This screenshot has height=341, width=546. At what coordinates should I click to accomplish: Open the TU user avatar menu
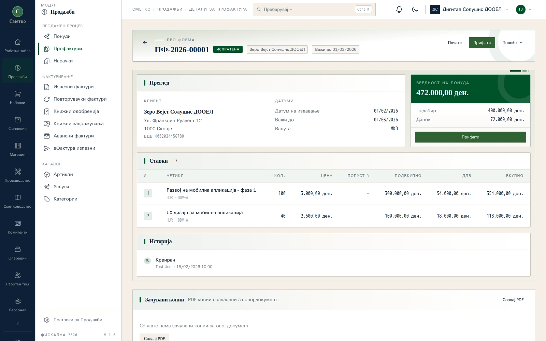523,10
